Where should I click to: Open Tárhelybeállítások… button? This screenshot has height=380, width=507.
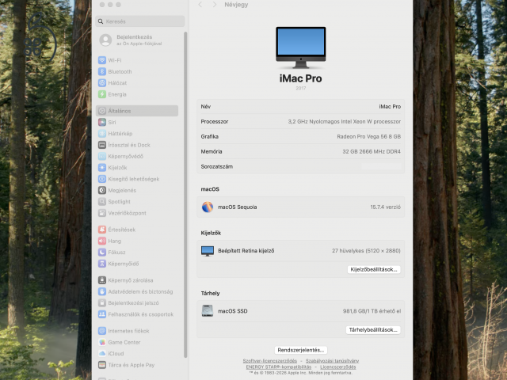click(373, 330)
